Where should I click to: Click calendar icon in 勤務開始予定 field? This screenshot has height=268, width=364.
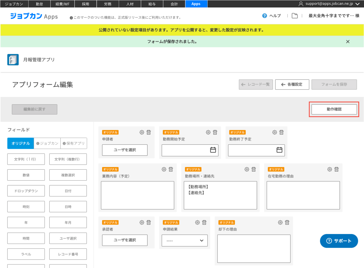coord(213,150)
